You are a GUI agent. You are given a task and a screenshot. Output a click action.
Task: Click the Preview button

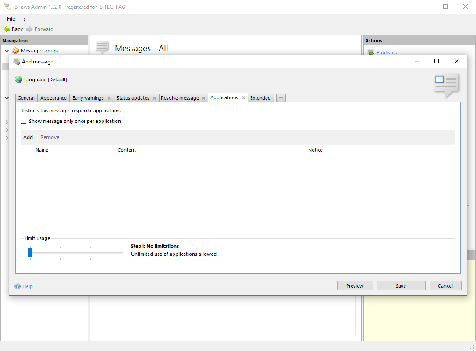355,286
